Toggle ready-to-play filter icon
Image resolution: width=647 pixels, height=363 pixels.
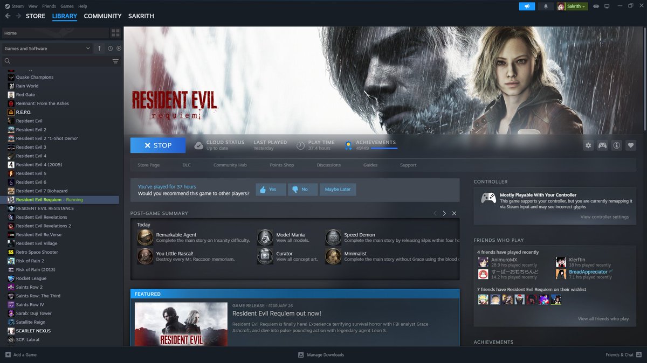click(119, 48)
